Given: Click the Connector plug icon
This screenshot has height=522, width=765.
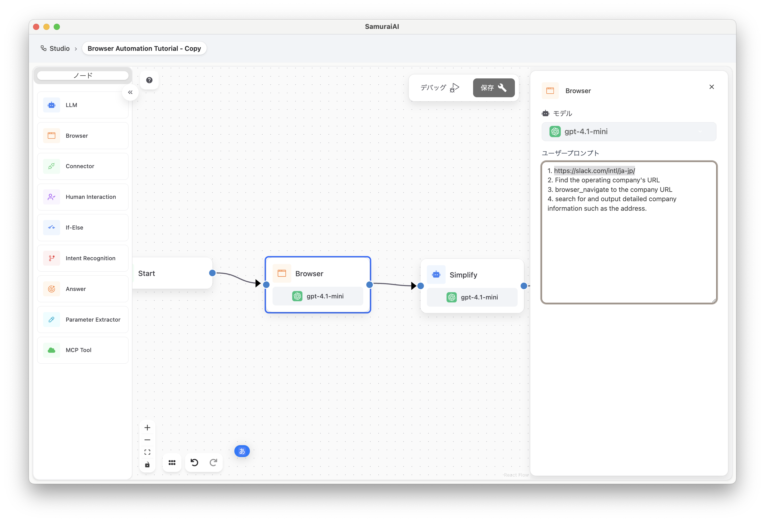Looking at the screenshot, I should coord(51,166).
